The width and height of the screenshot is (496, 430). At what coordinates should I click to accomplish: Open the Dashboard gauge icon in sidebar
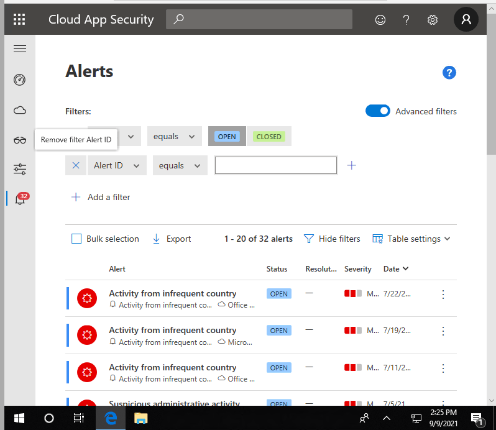(x=20, y=80)
